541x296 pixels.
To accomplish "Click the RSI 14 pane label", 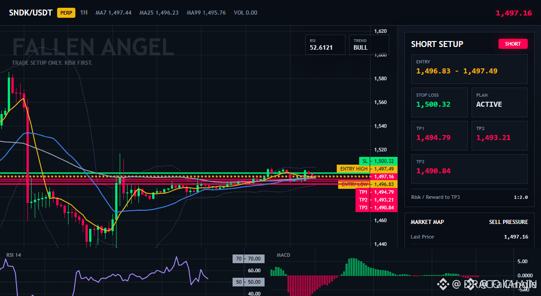I will pos(13,255).
